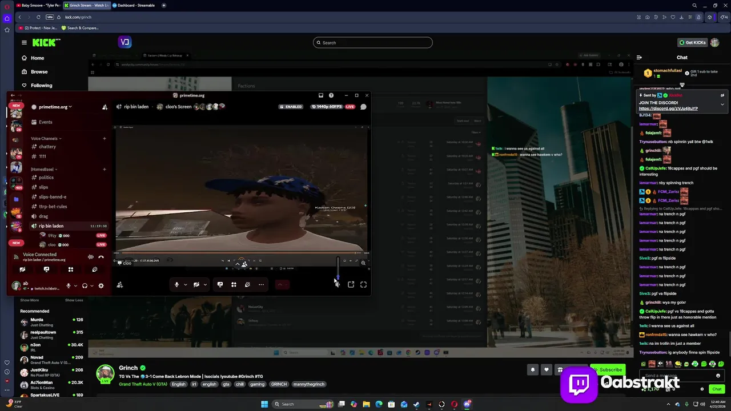731x411 pixels.
Task: Open headphone output options dropdown
Action: pos(91,285)
